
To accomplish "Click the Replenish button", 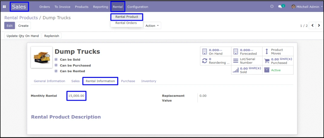I will 51,36.
